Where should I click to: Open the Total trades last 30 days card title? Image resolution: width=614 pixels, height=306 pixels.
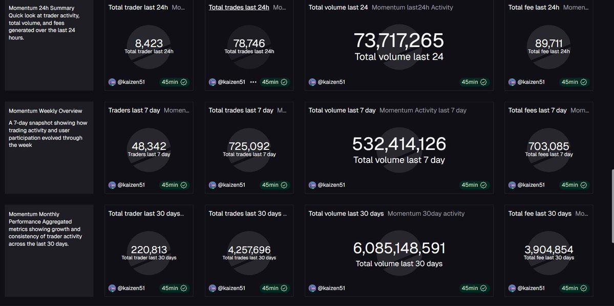coord(245,214)
